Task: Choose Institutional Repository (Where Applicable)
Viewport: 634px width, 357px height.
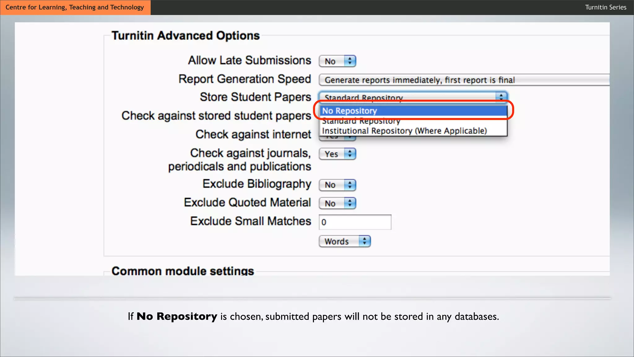Action: (x=404, y=131)
